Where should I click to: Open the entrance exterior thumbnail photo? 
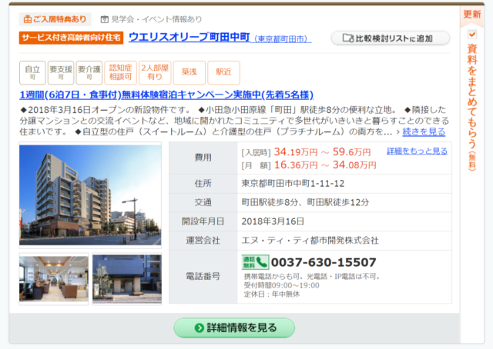point(127,279)
